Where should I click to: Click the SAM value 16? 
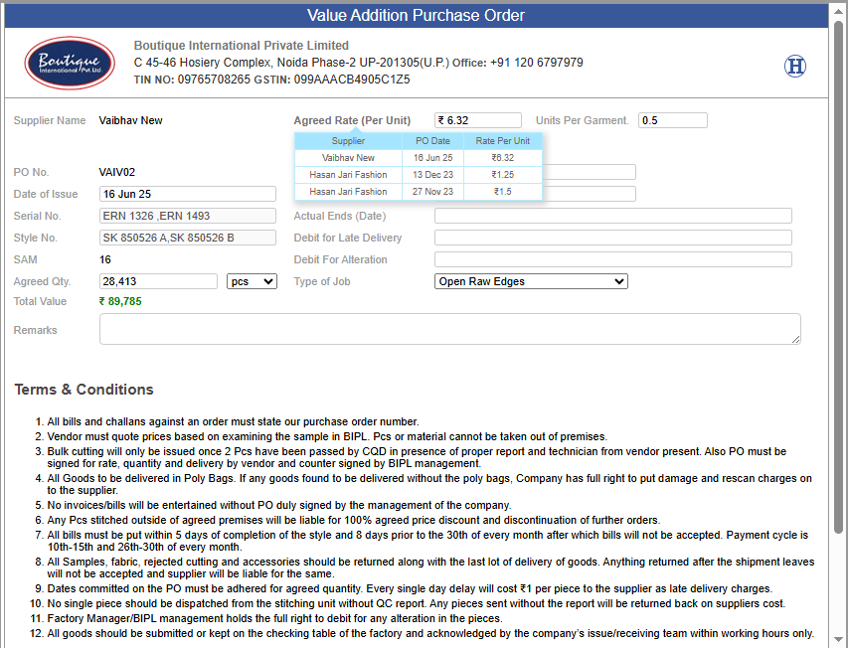pos(105,259)
